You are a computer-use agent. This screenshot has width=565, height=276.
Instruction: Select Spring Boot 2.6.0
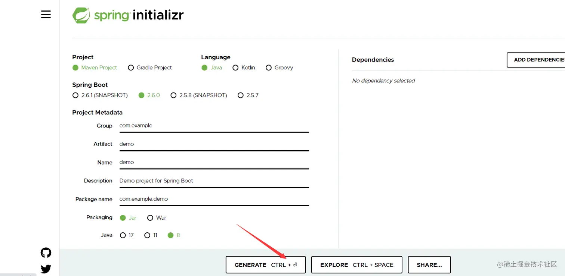coord(149,95)
